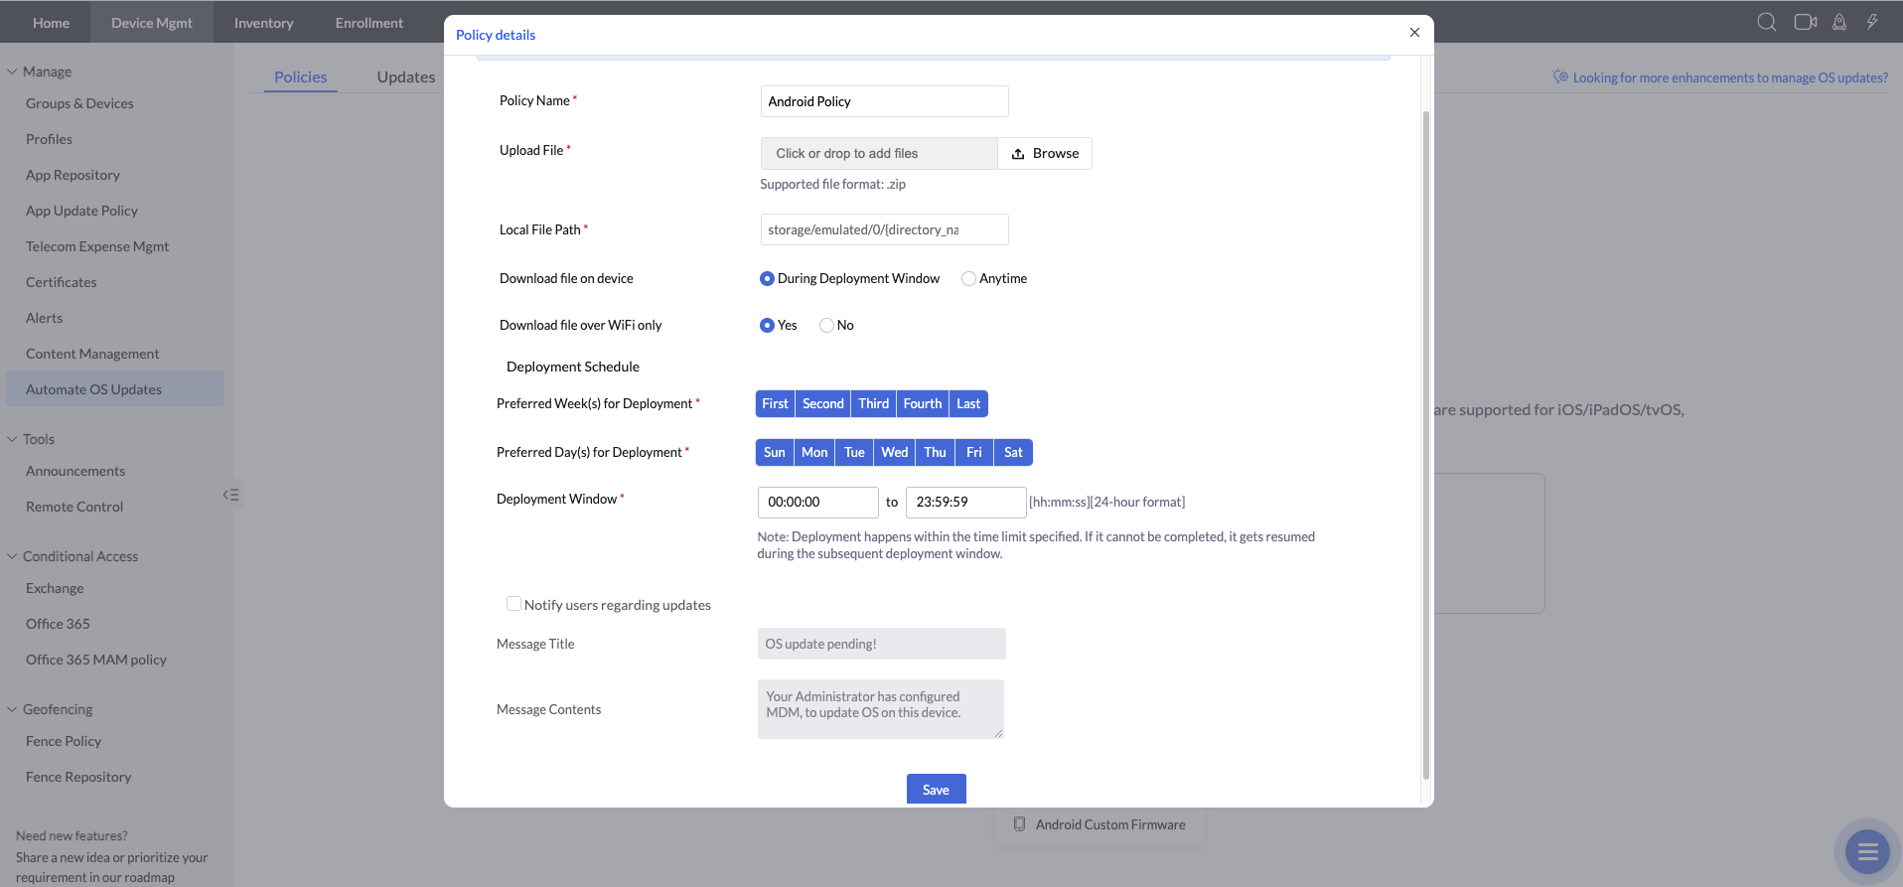Collapse the sidebar using arrow icon
Image resolution: width=1903 pixels, height=887 pixels.
tap(230, 495)
